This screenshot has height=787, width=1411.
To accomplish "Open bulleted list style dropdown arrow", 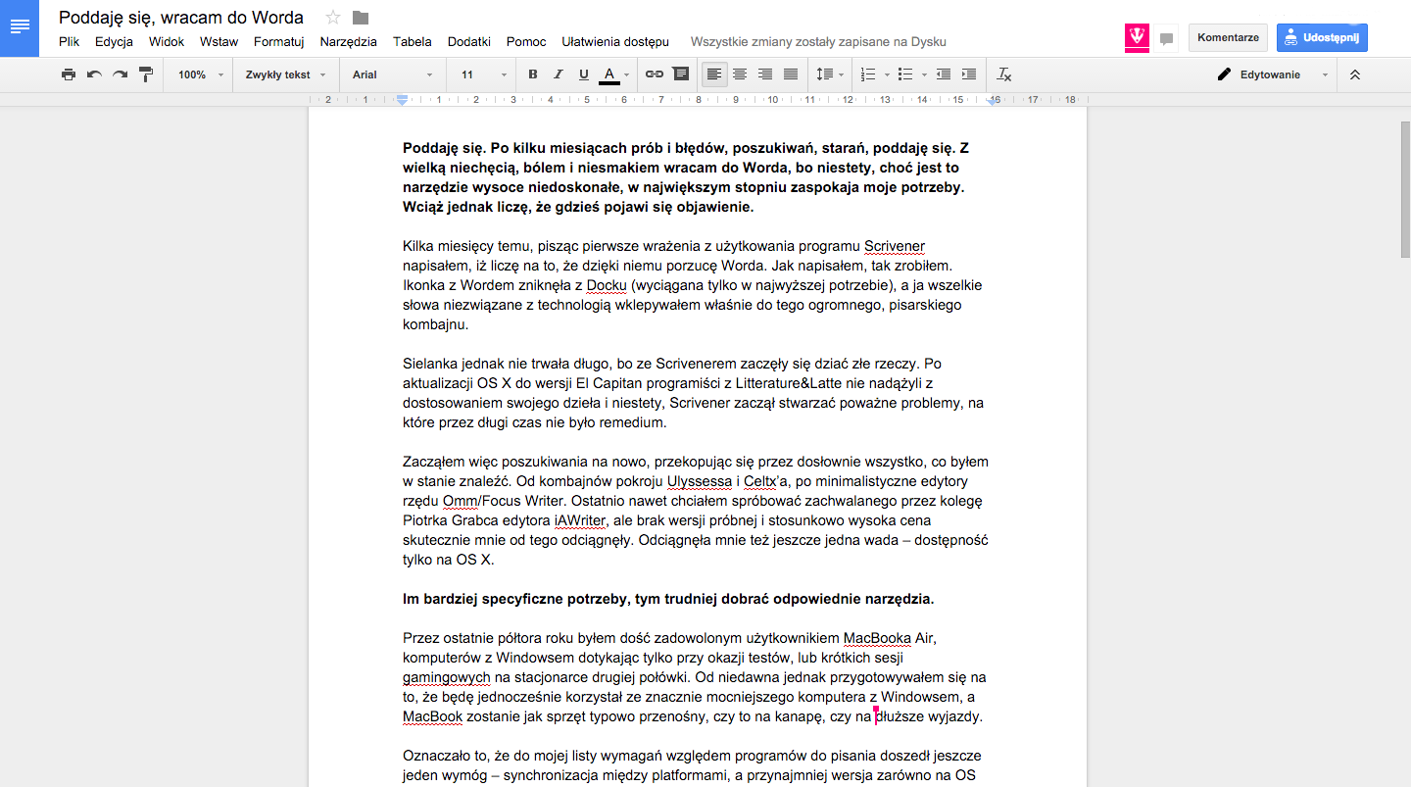I will (924, 74).
